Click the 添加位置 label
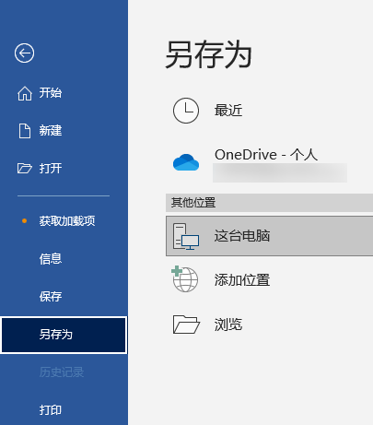This screenshot has width=373, height=425. tap(242, 280)
